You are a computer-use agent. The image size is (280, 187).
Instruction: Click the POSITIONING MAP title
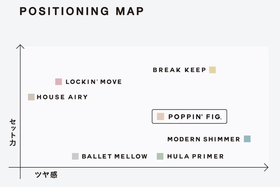click(x=82, y=11)
